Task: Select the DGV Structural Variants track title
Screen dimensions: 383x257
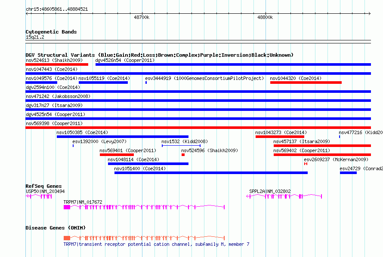Action: coord(160,55)
